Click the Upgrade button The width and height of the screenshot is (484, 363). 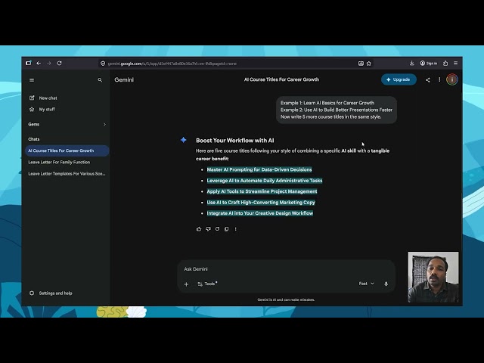coord(399,79)
